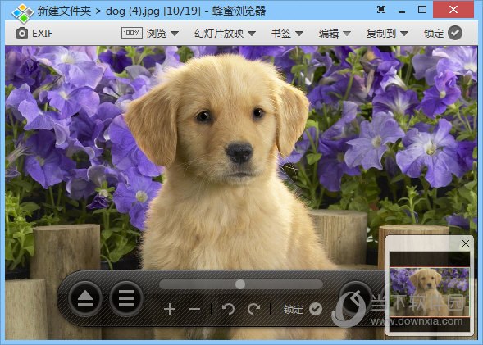Zoom out with the minus icon
Screen dimensions: 483x345
(x=194, y=309)
